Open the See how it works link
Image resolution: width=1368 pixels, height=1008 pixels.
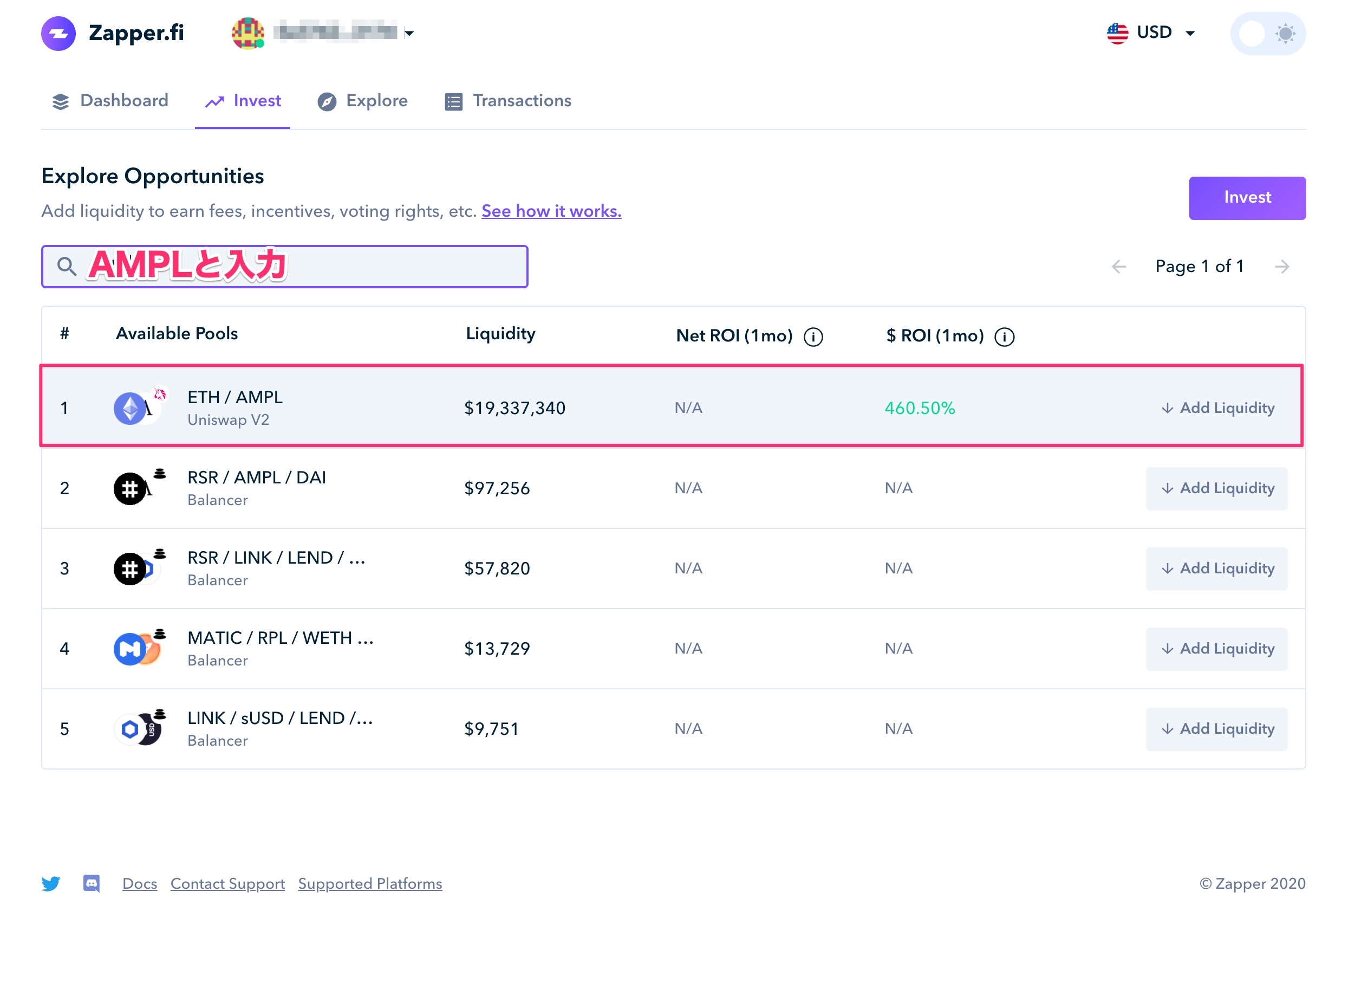551,211
